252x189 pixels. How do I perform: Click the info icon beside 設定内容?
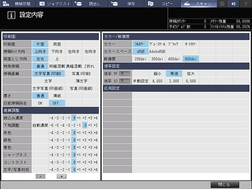pyautogui.click(x=11, y=15)
